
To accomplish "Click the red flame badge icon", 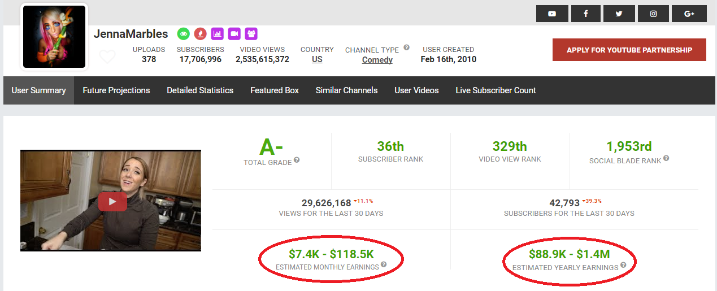I will coord(200,34).
